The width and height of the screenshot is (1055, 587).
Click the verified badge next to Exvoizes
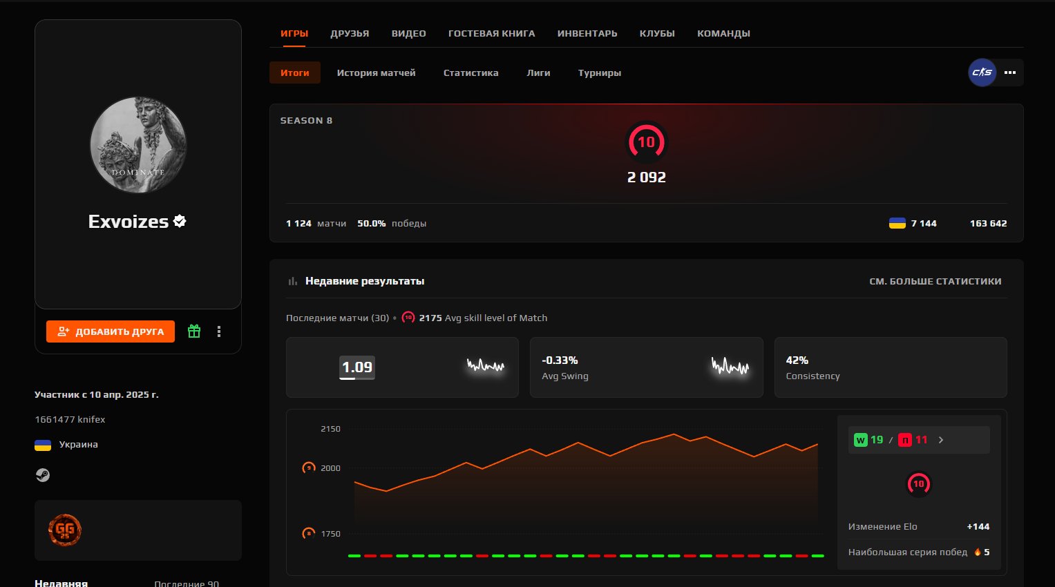(180, 221)
